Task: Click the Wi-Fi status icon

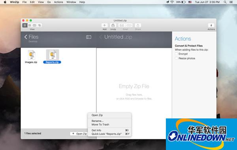Action: click(172, 2)
